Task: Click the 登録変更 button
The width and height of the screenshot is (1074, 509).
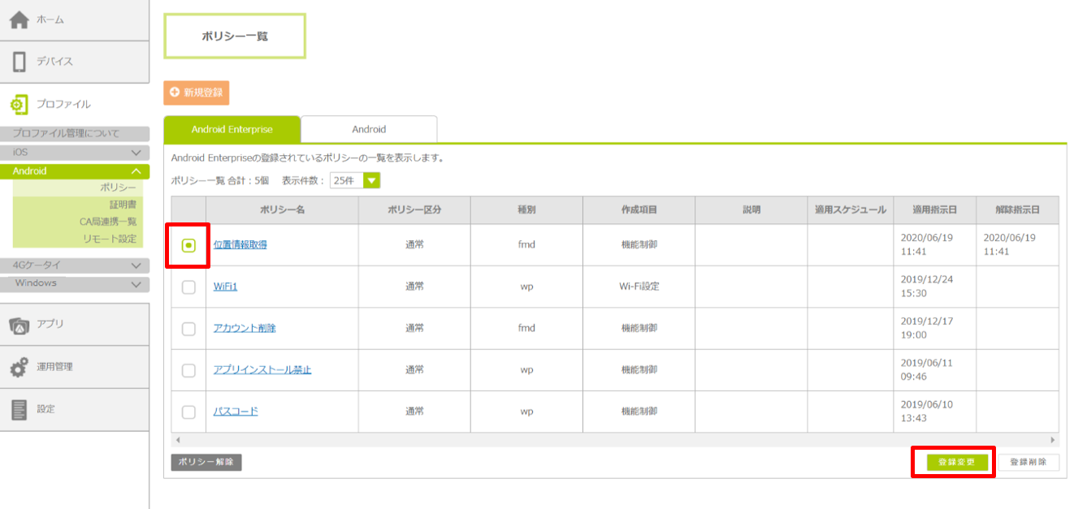Action: (x=957, y=462)
